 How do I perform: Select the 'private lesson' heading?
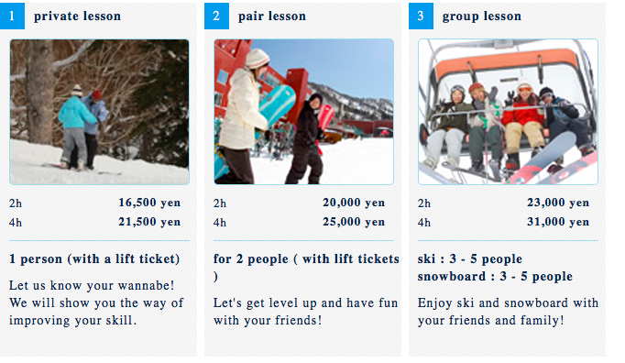tap(77, 16)
